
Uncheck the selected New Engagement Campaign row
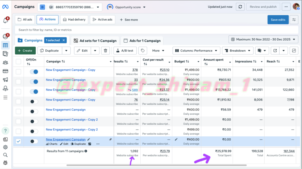point(18,141)
